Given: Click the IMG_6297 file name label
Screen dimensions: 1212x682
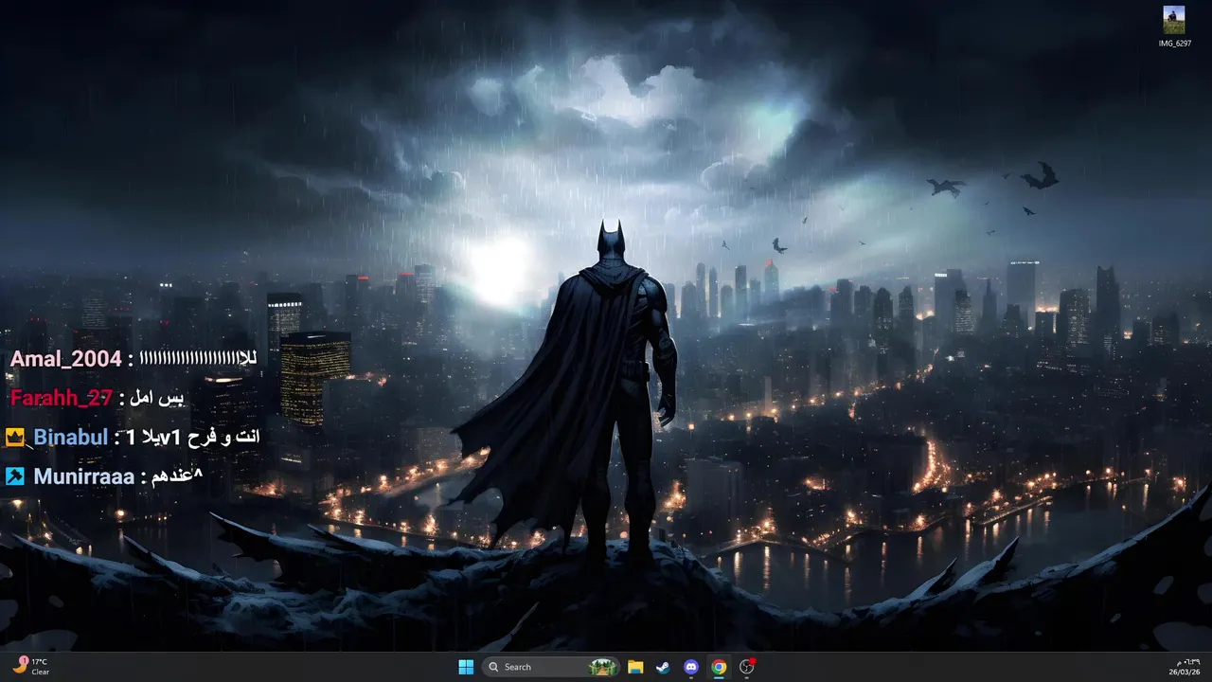Looking at the screenshot, I should 1174,44.
